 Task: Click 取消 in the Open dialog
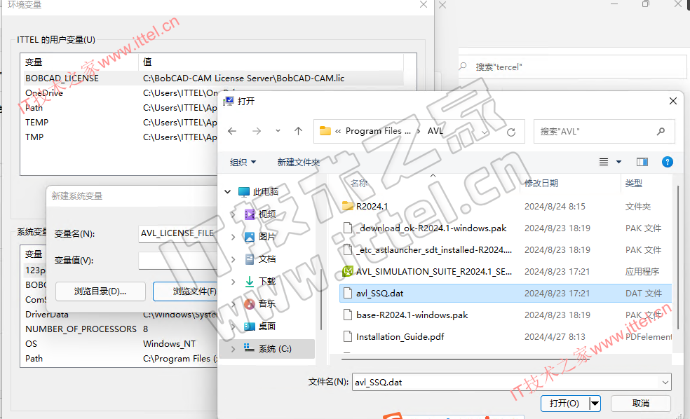pyautogui.click(x=641, y=403)
